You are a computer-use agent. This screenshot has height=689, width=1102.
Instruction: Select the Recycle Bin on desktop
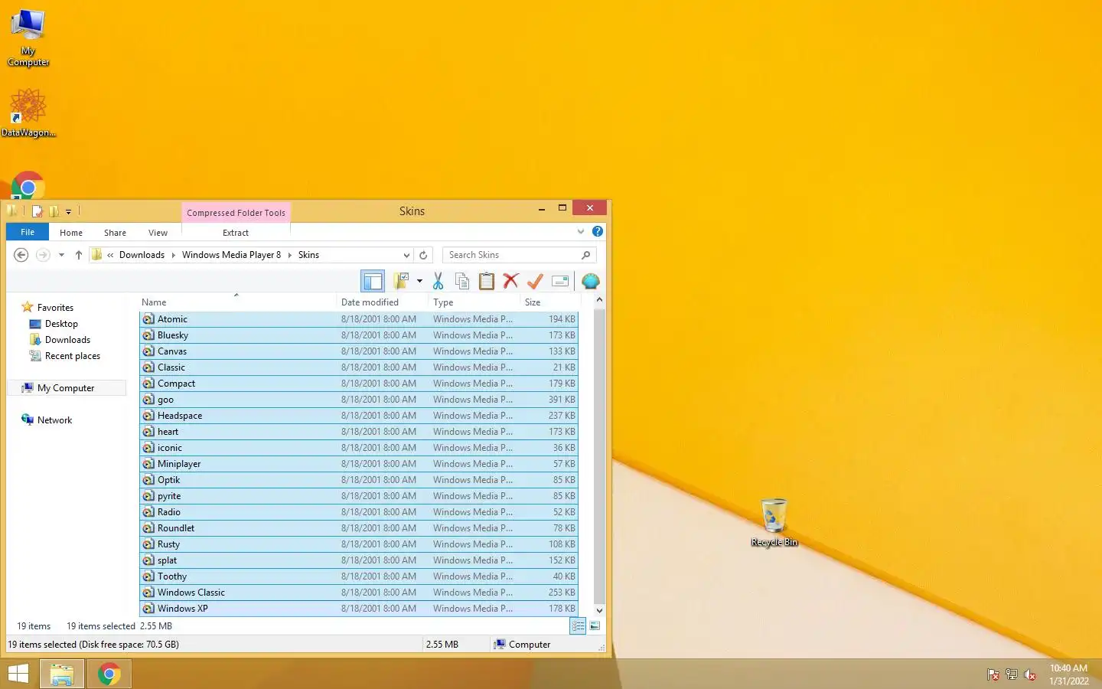point(774,522)
